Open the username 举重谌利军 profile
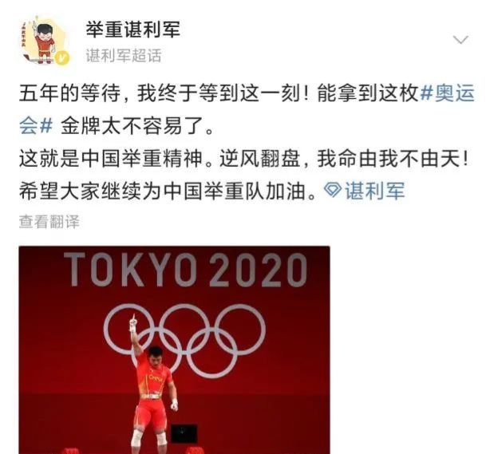Image resolution: width=498 pixels, height=454 pixels. coord(132,30)
